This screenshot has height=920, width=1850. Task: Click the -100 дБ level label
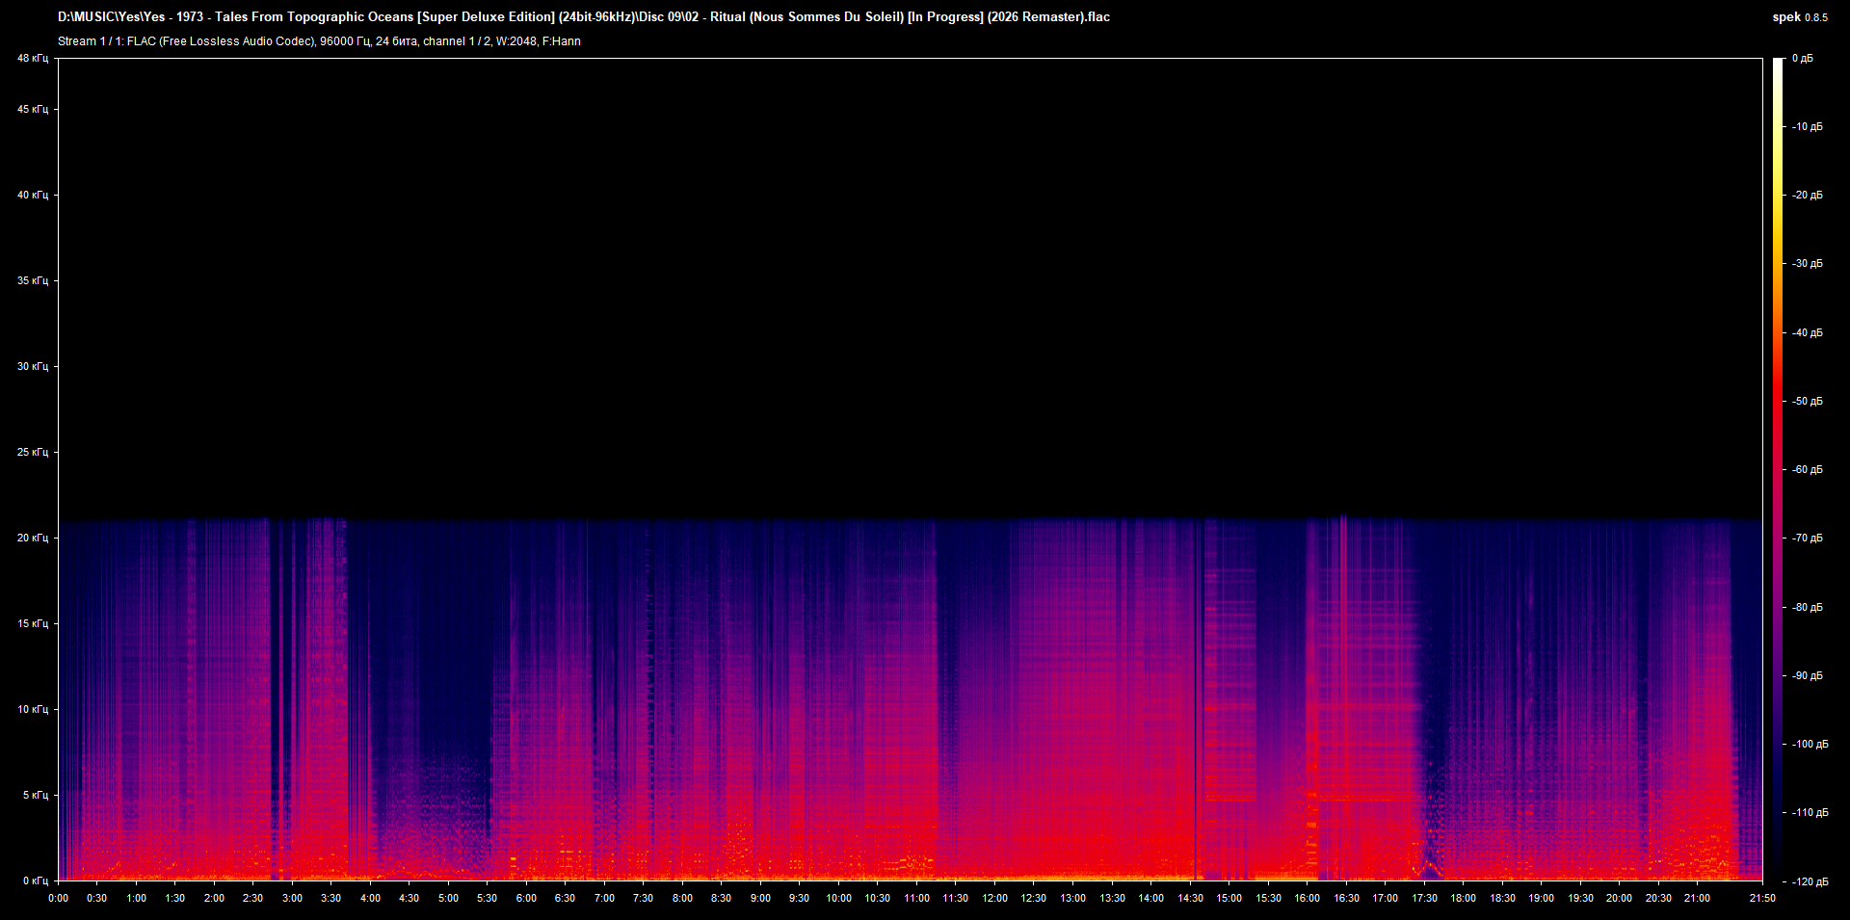pos(1810,745)
